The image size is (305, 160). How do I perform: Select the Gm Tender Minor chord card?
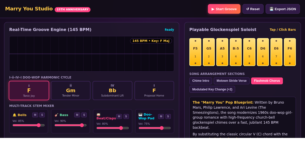(x=71, y=91)
